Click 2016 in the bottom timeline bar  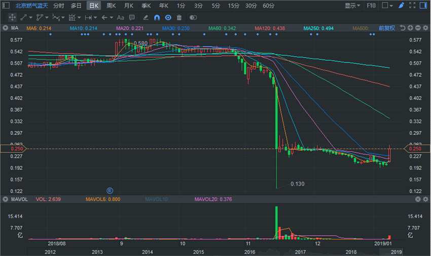(249, 252)
